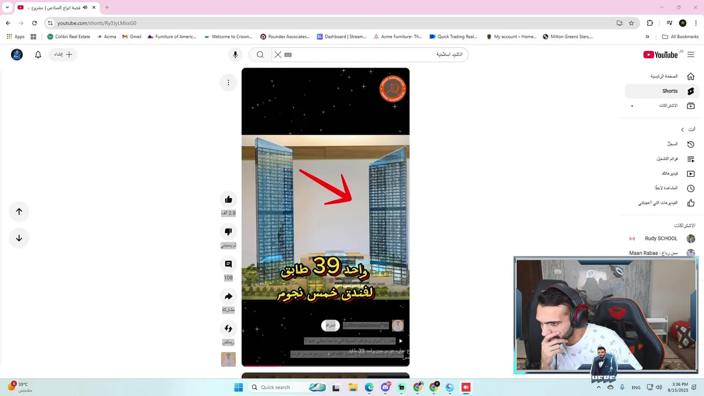Submit search with magnifier icon
Viewport: 704px width, 396px height.
point(260,54)
